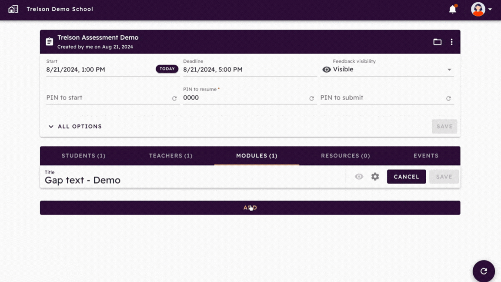The height and width of the screenshot is (282, 501).
Task: Select the MODULES (1) tab
Action: coord(257,156)
